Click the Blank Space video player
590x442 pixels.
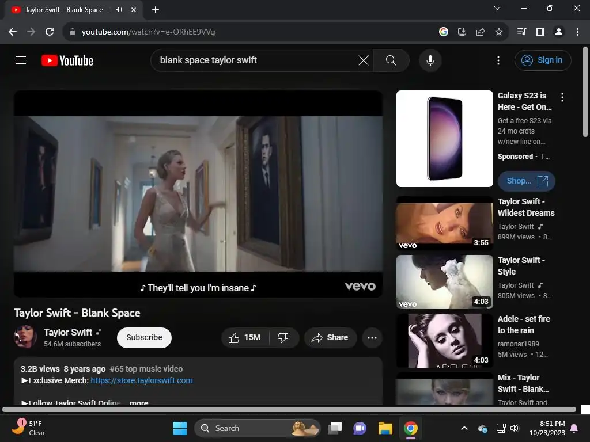(198, 193)
